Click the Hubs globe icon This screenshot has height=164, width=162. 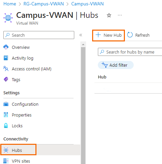6,150
